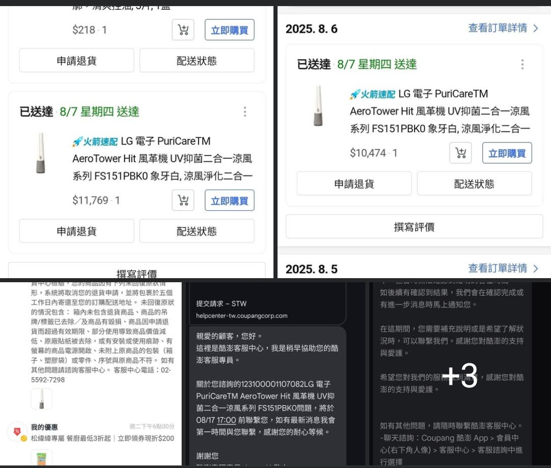The height and width of the screenshot is (468, 551).
Task: Add the $218 item to cart
Action: click(183, 30)
